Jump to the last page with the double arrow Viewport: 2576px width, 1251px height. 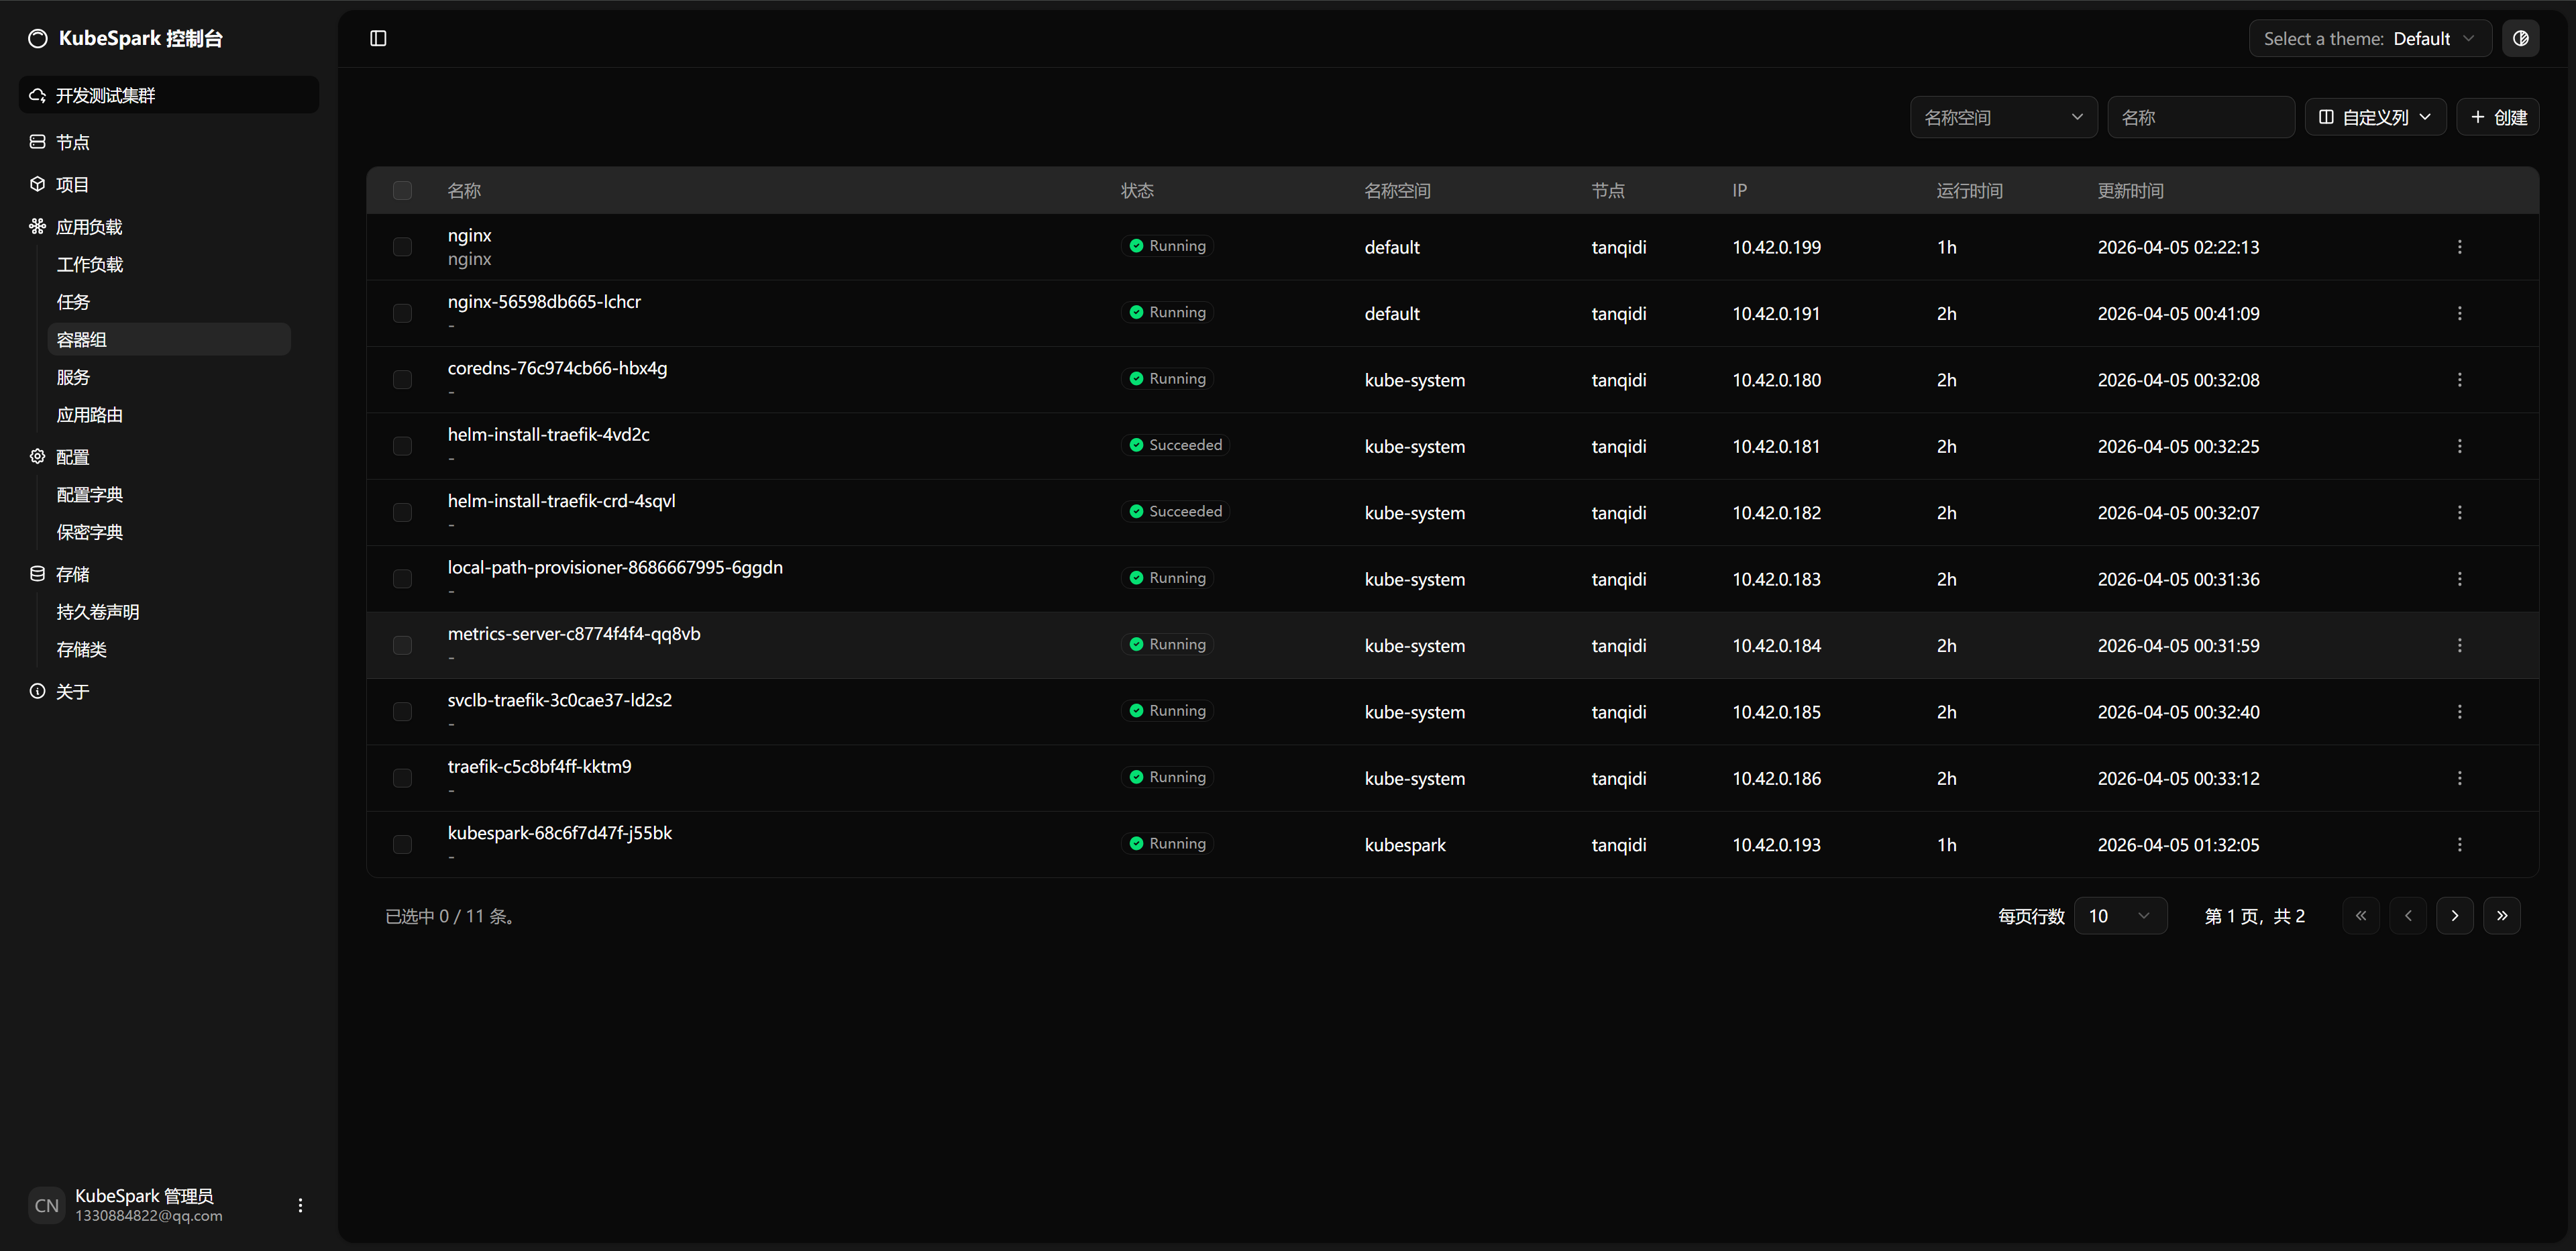2501,915
